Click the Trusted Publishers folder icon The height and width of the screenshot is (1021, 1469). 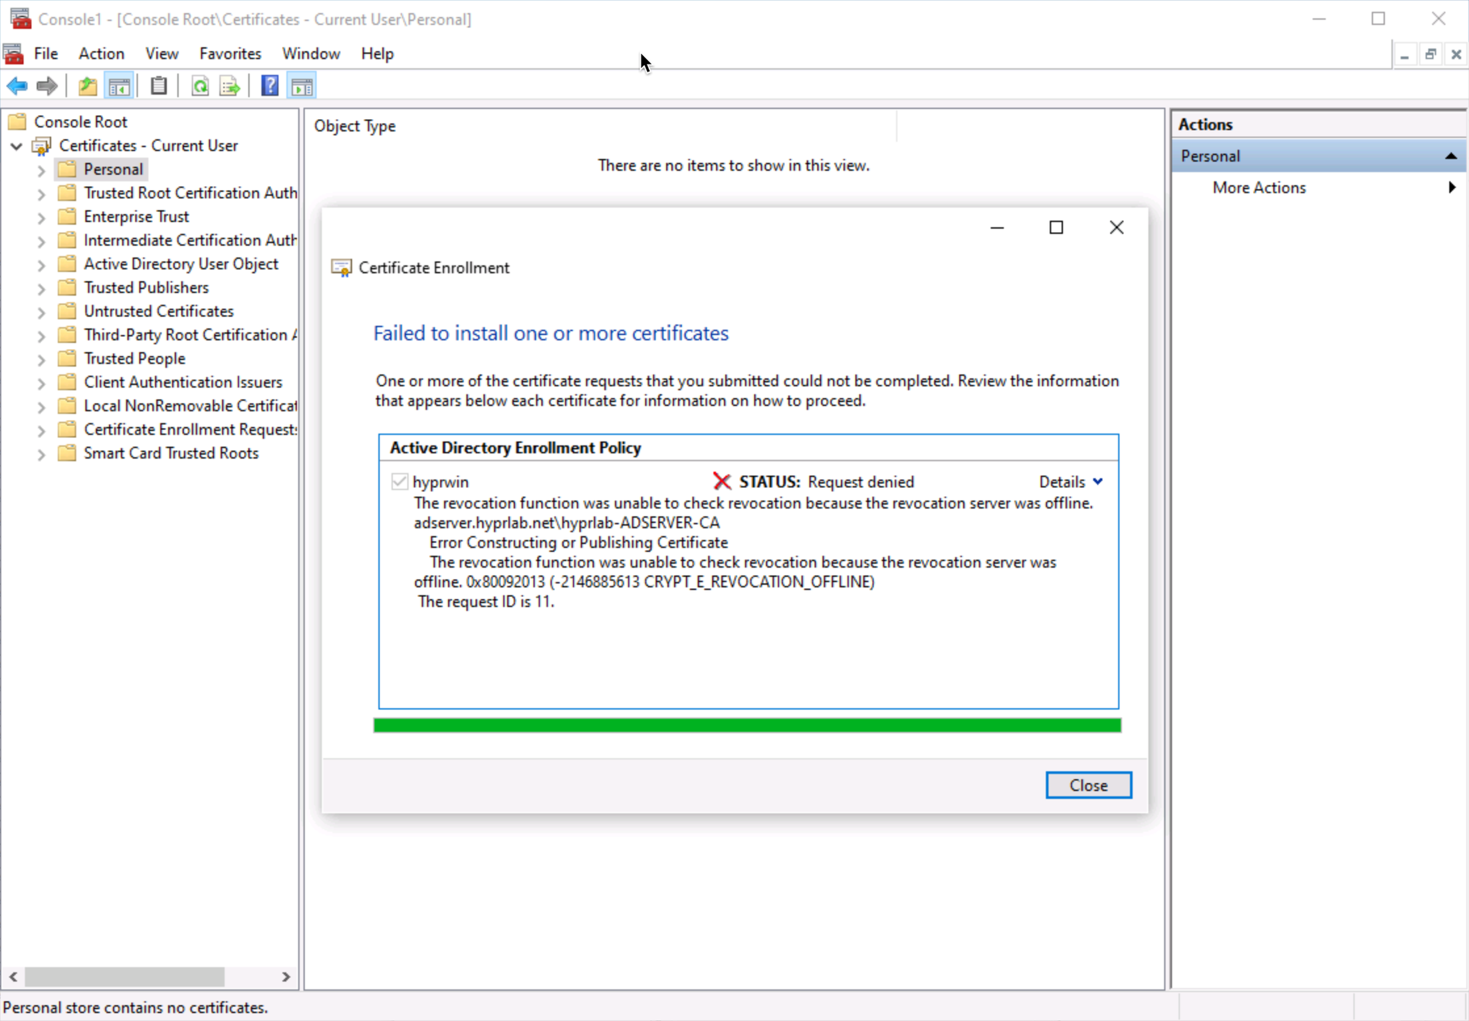coord(67,287)
